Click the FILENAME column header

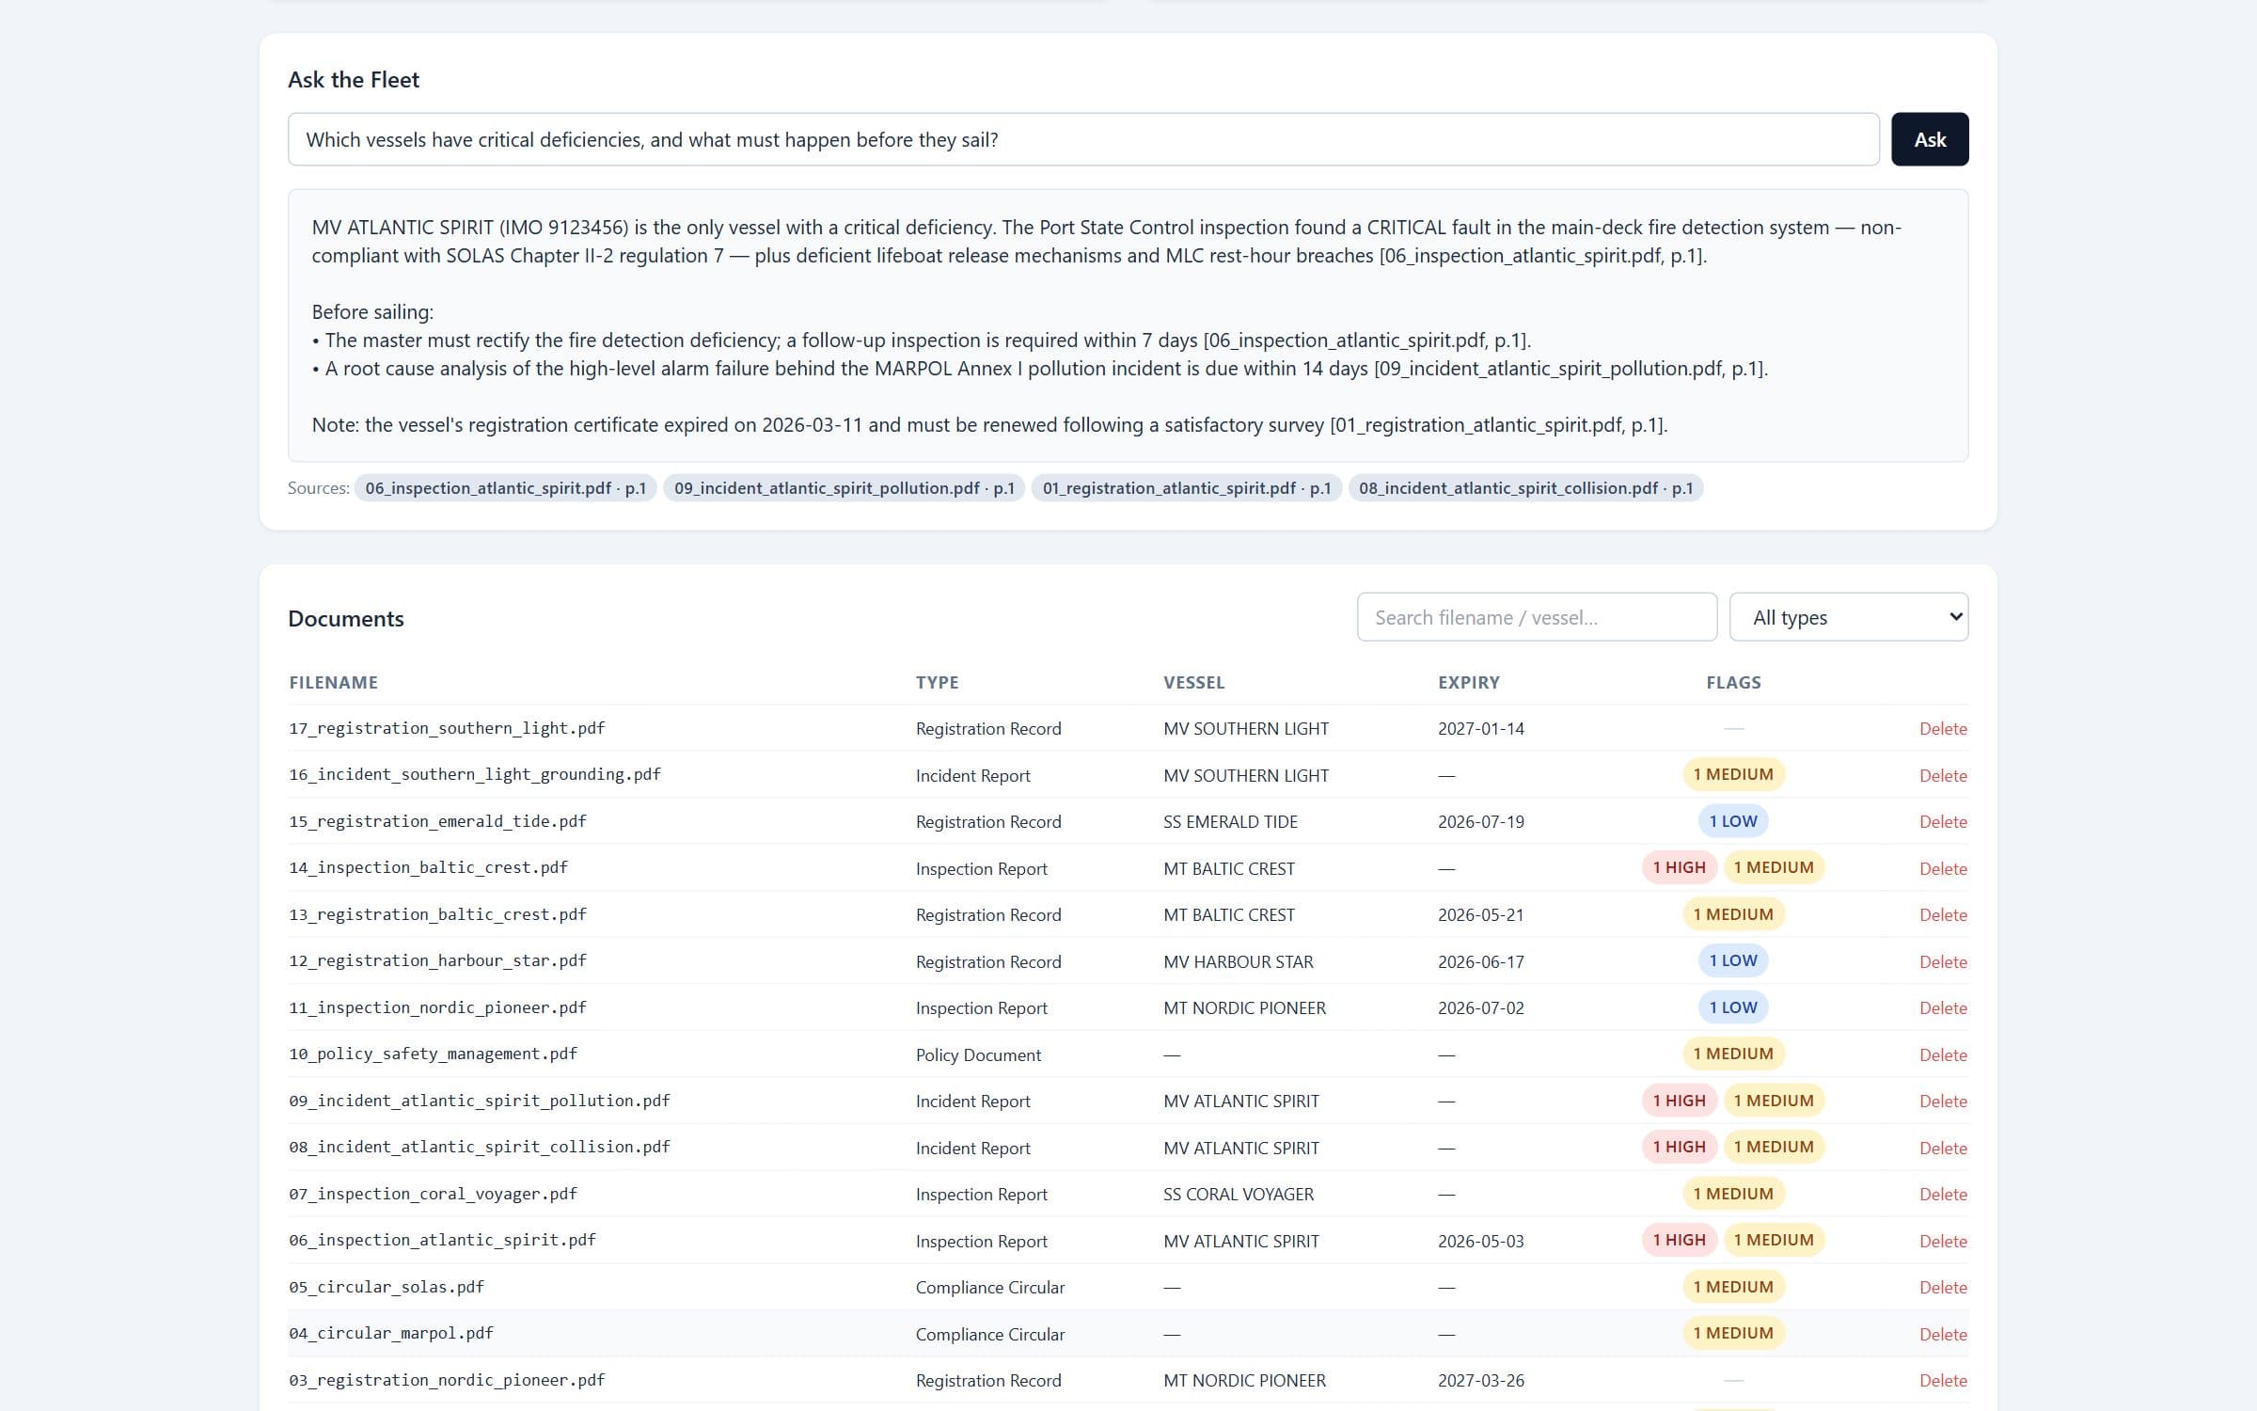[x=333, y=682]
